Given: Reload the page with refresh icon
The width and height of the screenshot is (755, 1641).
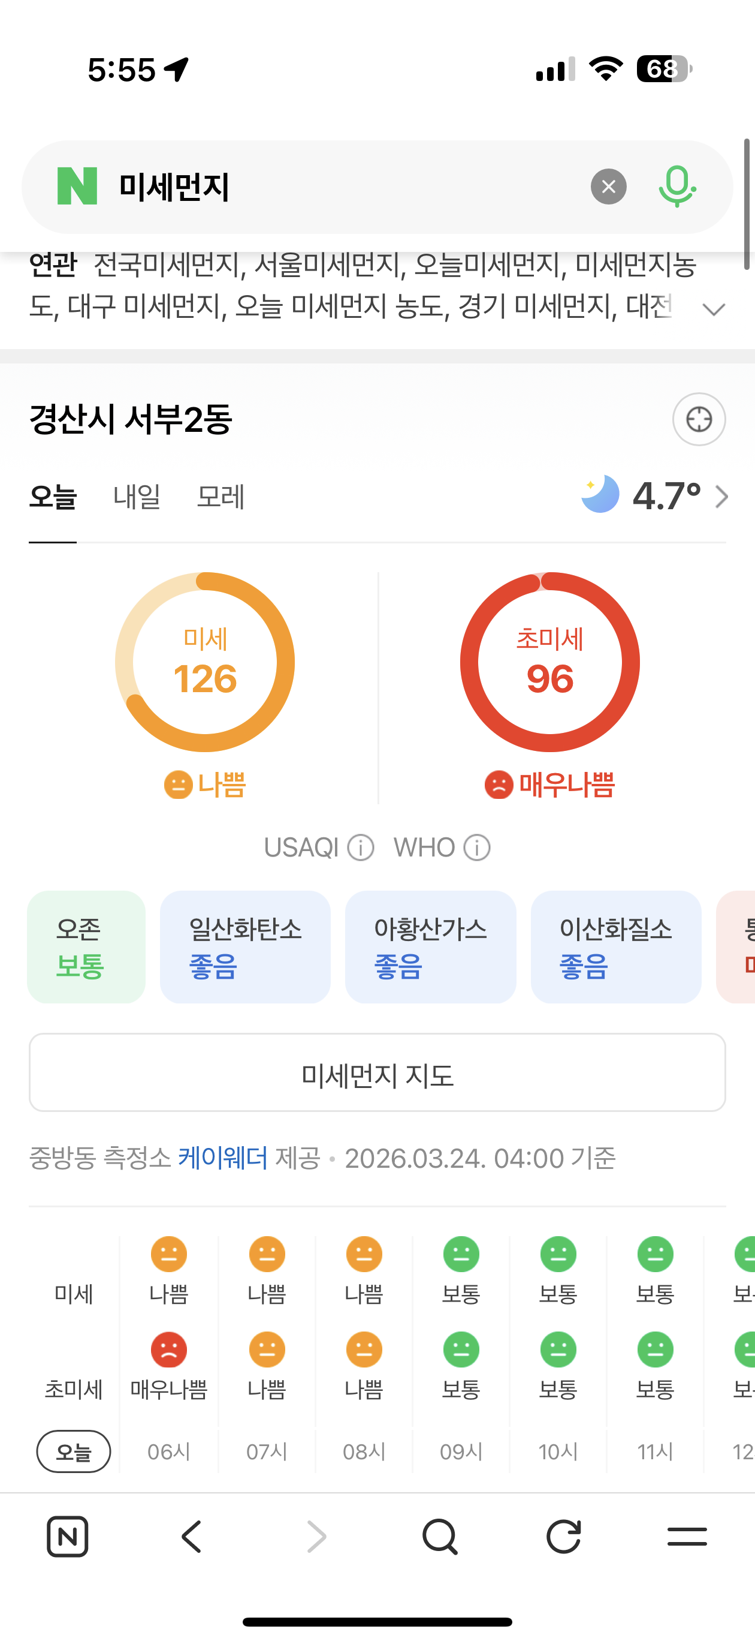Looking at the screenshot, I should [x=563, y=1537].
